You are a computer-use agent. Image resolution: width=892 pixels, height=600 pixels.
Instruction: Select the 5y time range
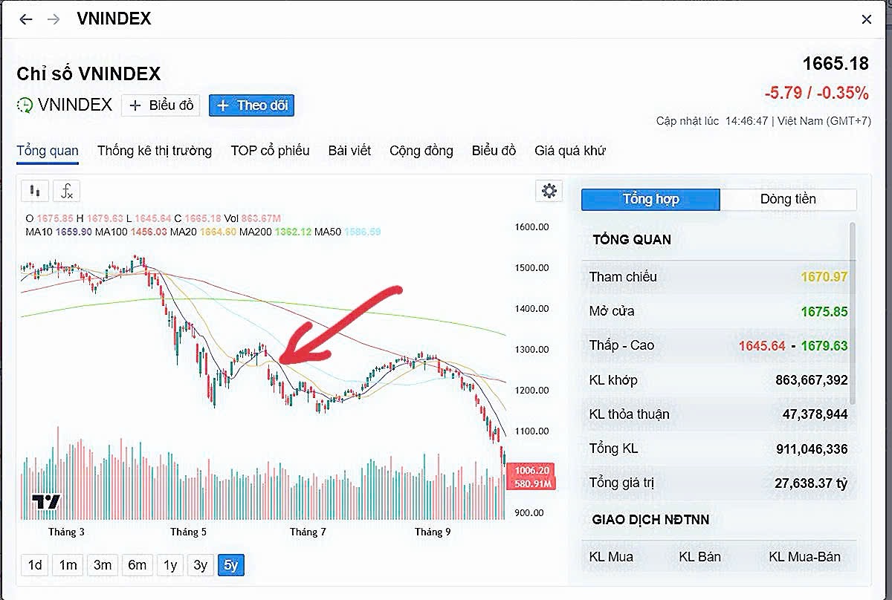pos(230,565)
